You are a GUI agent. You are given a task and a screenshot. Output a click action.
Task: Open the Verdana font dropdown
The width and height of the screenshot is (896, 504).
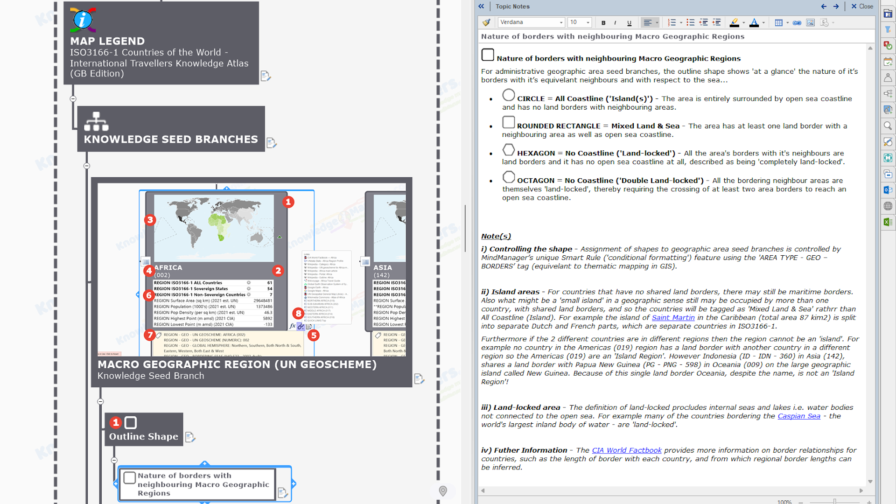click(x=561, y=22)
